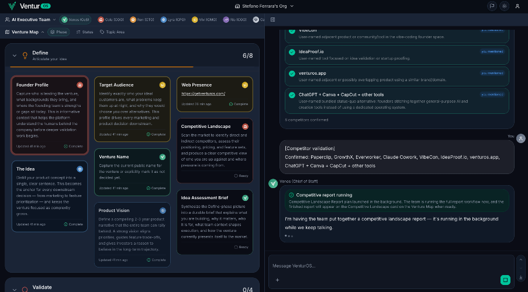Viewport: 528px width, 292px height.
Task: Jump to previous message up arrow
Action: (521, 260)
